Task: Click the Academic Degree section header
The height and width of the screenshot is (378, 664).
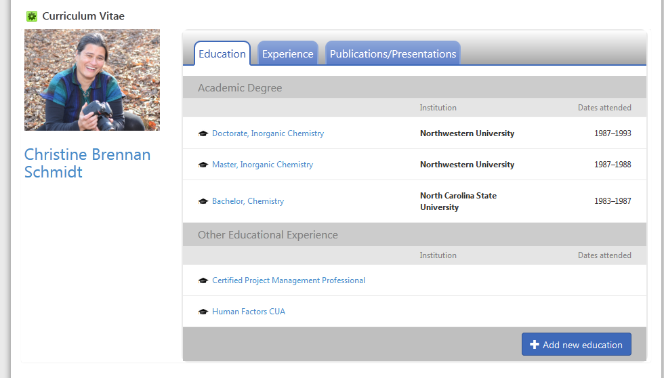Action: click(240, 88)
